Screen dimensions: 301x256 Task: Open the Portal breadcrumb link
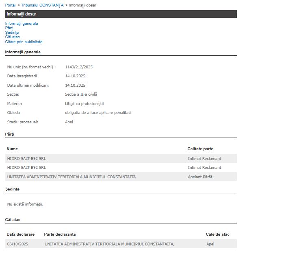[10, 5]
